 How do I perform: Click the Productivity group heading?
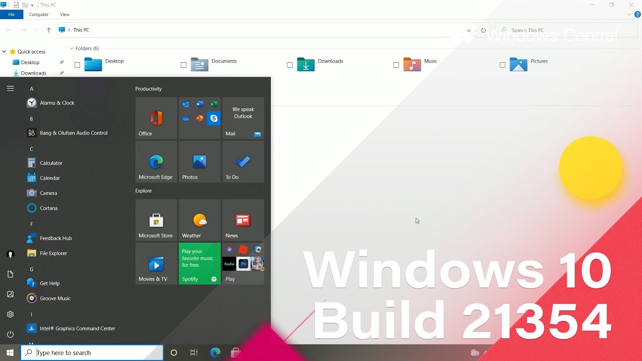click(x=148, y=89)
